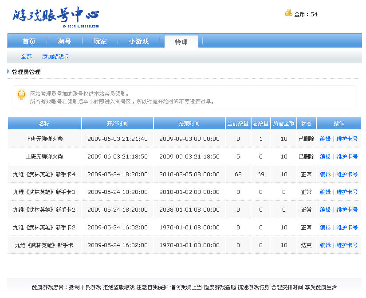Select name 九维《武林英雄》新手卡4
This screenshot has width=366, height=298.
pyautogui.click(x=44, y=174)
